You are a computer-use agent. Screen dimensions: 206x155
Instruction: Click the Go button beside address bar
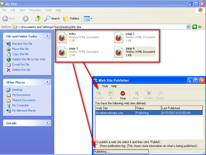tap(197, 27)
